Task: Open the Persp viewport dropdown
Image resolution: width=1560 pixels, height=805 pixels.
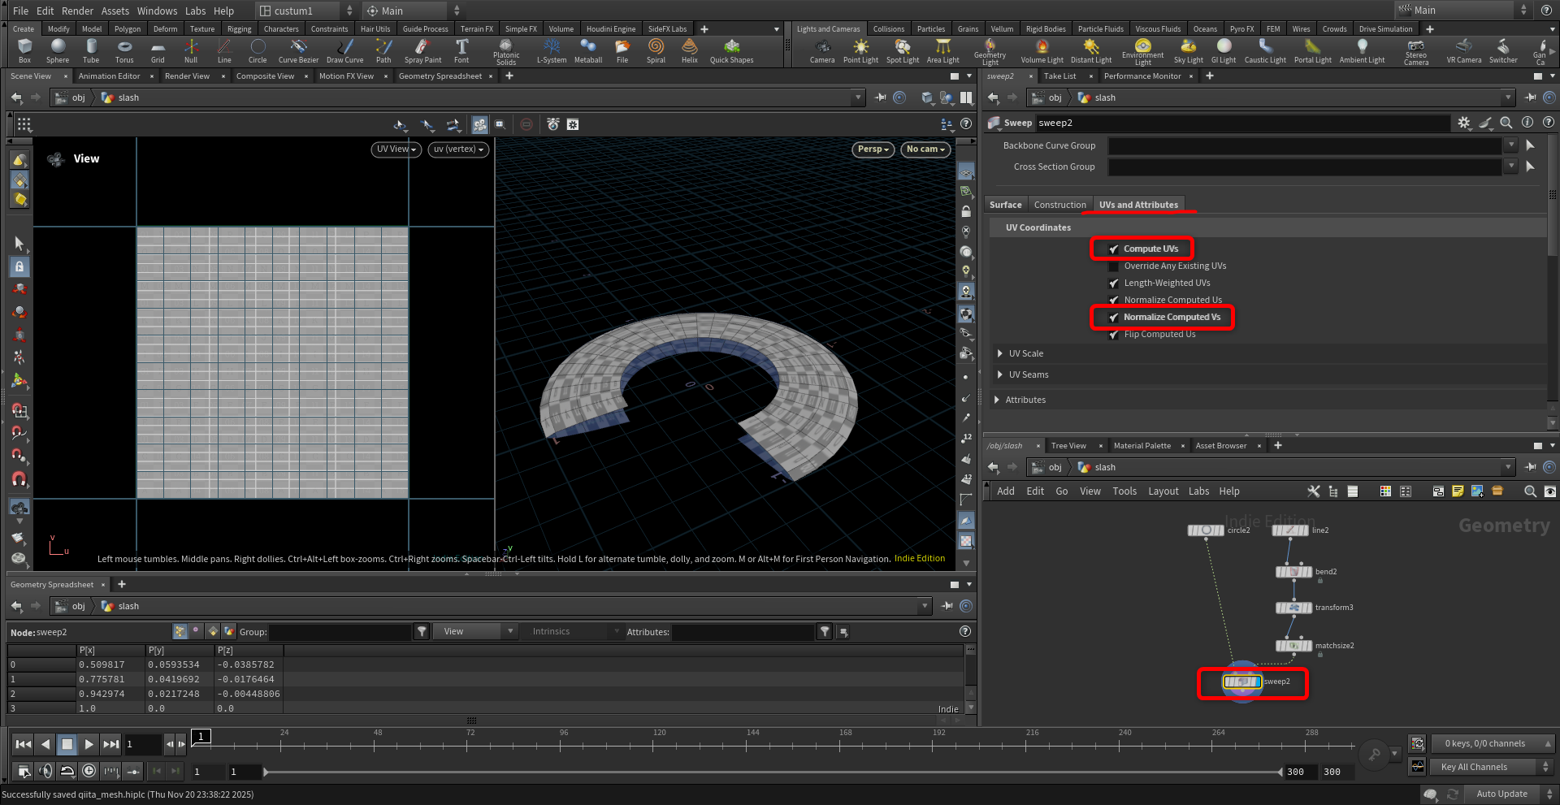Action: (x=873, y=149)
